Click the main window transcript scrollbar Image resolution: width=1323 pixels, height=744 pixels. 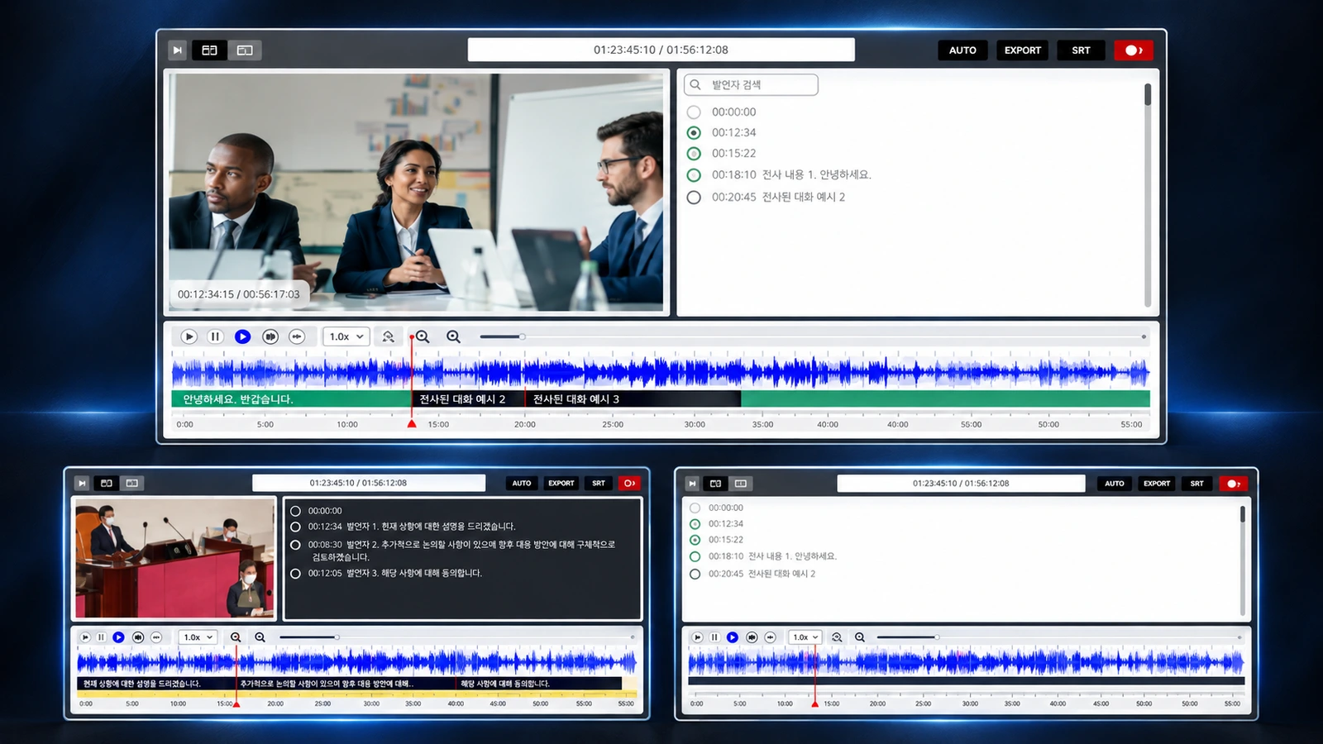(x=1148, y=94)
